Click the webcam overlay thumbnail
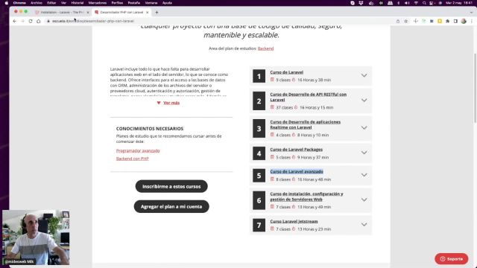Viewport: 477px width, 268px height. (x=36, y=237)
